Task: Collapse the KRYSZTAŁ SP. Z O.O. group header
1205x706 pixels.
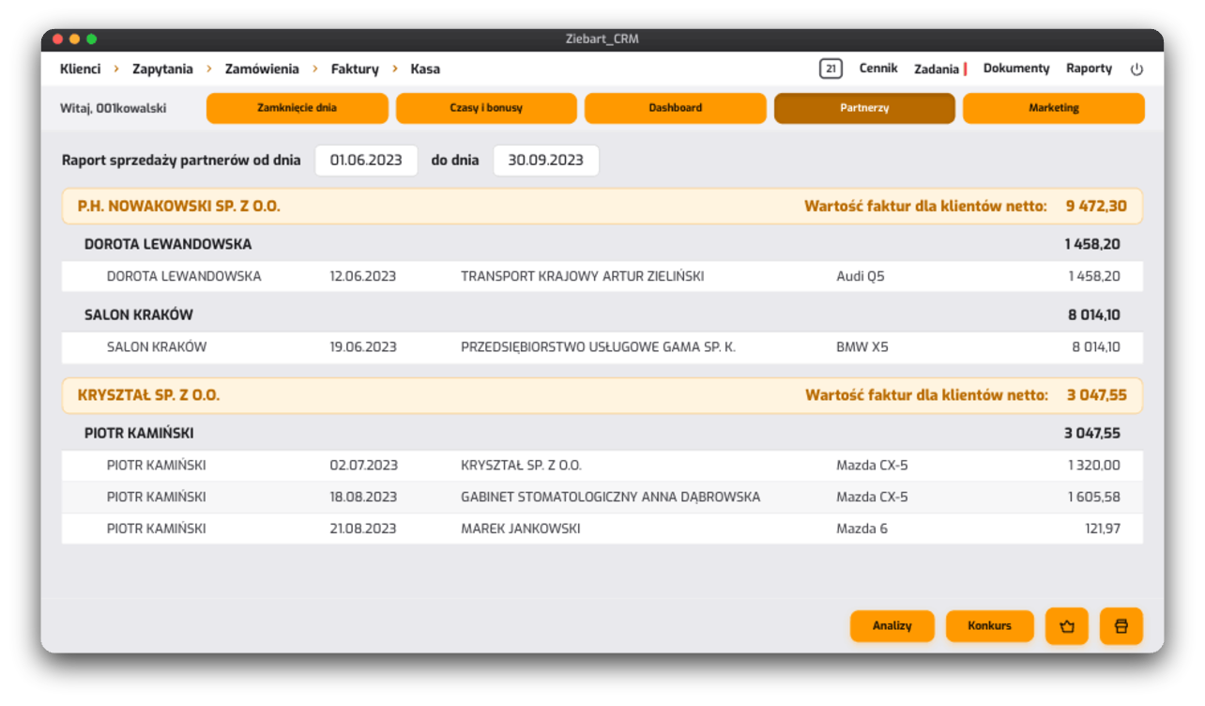Action: click(602, 396)
